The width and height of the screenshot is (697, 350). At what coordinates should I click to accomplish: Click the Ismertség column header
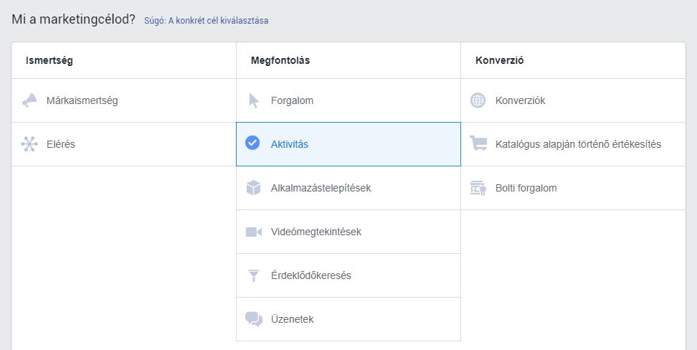pyautogui.click(x=49, y=60)
